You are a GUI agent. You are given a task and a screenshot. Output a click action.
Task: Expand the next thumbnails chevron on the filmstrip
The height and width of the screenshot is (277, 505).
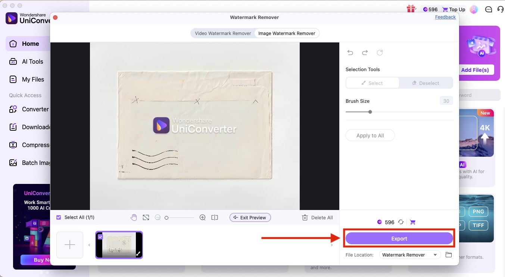pos(331,245)
